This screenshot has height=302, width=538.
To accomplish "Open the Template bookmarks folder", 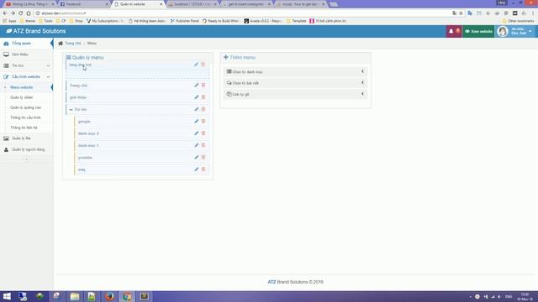I will coord(296,21).
